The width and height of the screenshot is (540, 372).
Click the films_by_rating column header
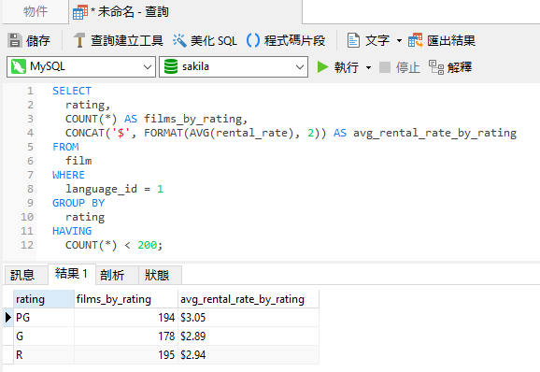pyautogui.click(x=126, y=299)
